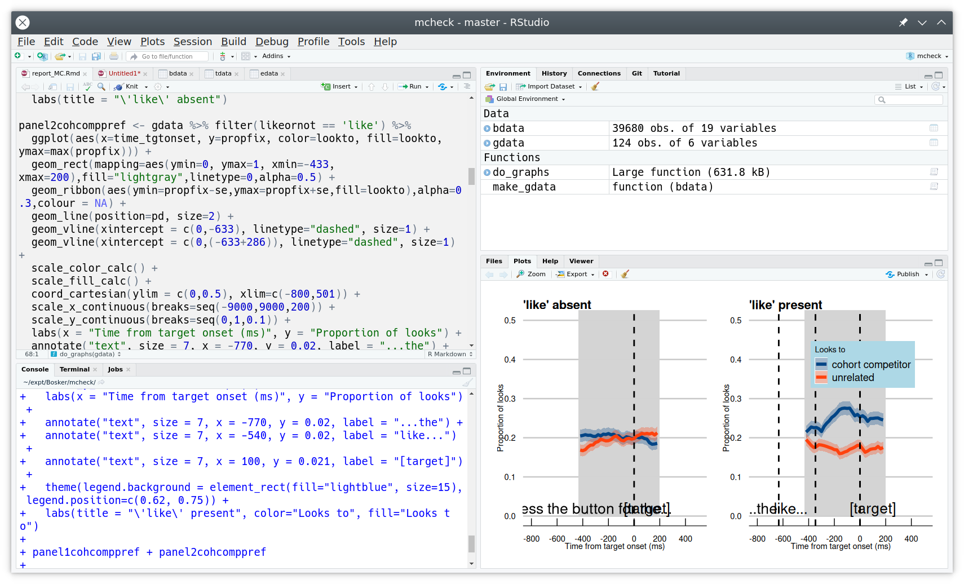Click Knit to render the report

130,86
